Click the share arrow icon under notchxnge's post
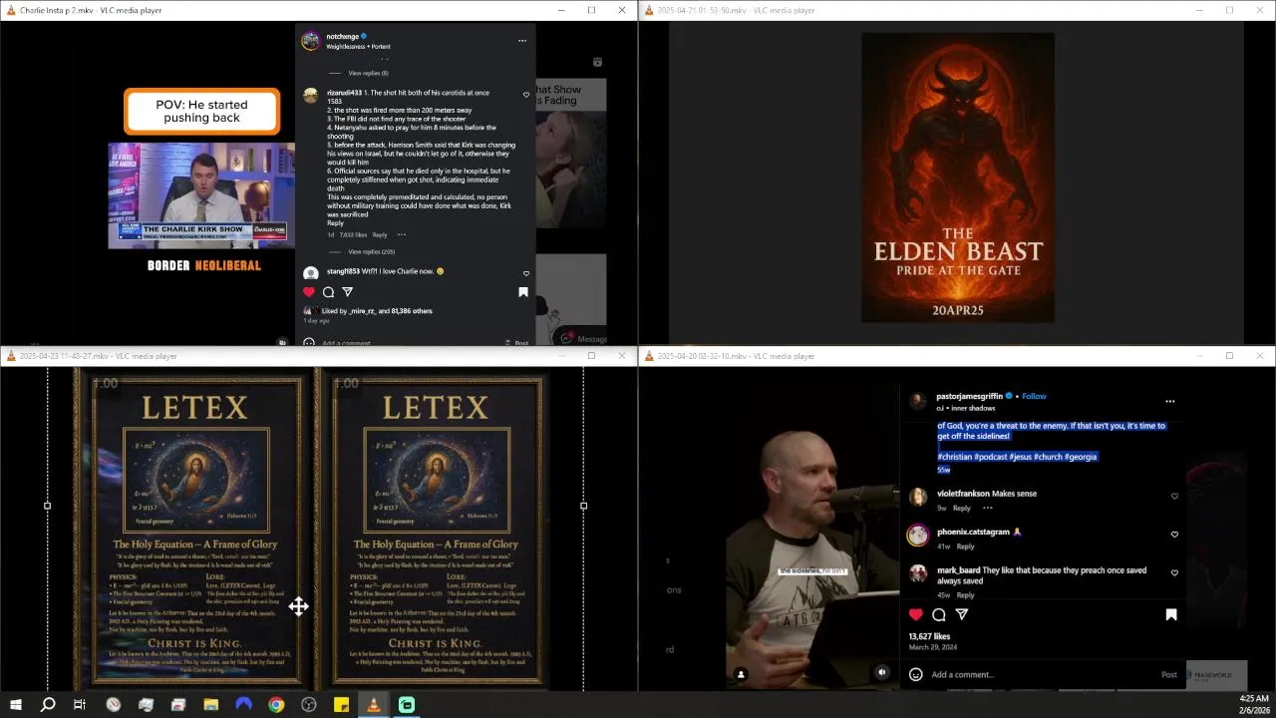This screenshot has width=1276, height=718. tap(347, 292)
